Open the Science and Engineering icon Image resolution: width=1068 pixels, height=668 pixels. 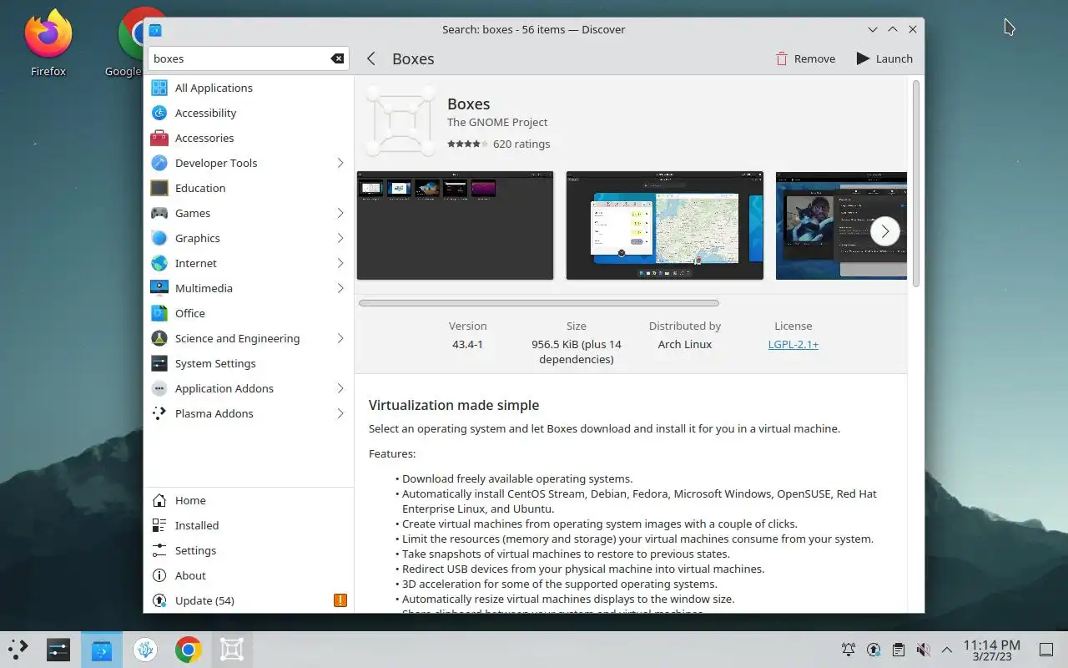159,338
